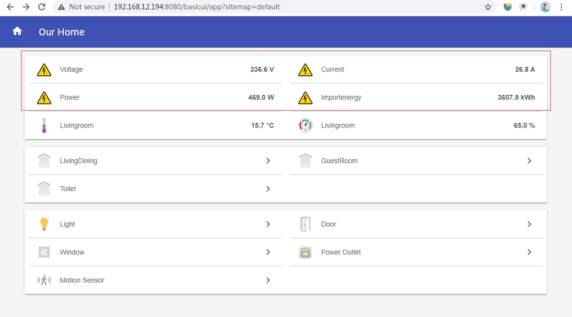This screenshot has height=317, width=572.
Task: Expand the LivingDining chevron arrow
Action: point(268,161)
